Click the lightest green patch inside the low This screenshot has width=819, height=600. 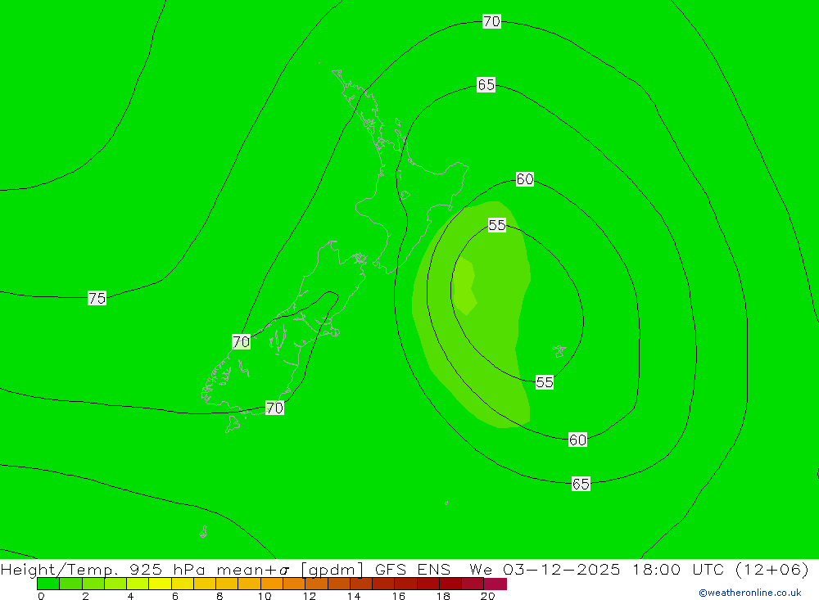point(464,286)
